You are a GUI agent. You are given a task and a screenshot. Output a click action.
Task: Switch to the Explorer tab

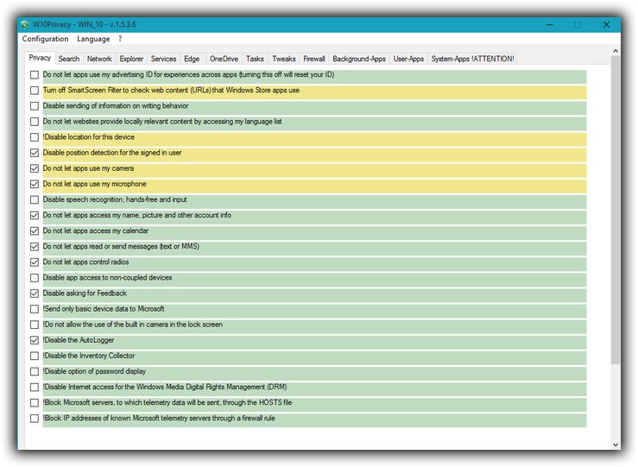[x=131, y=59]
